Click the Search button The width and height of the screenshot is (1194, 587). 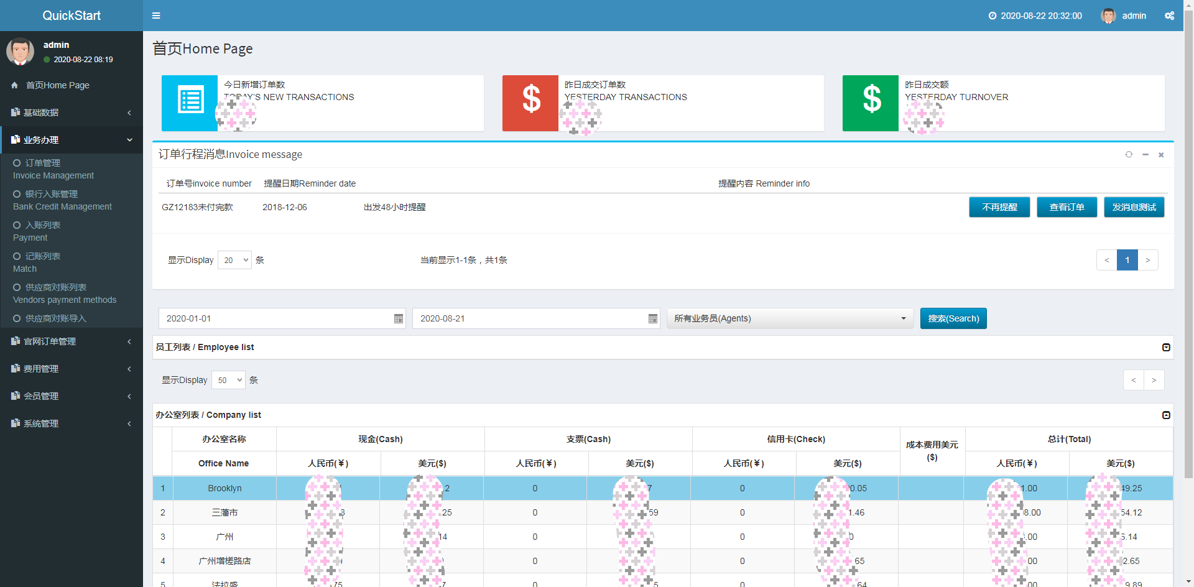tap(953, 318)
